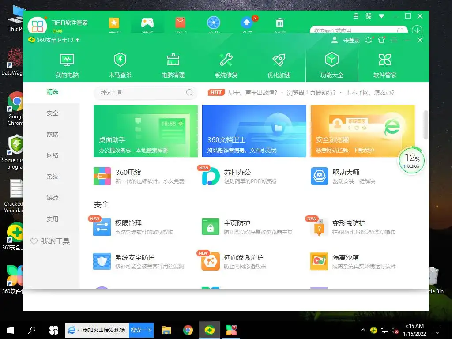Open 系统安全防护 shield icon
This screenshot has height=339, width=452.
pos(102,261)
